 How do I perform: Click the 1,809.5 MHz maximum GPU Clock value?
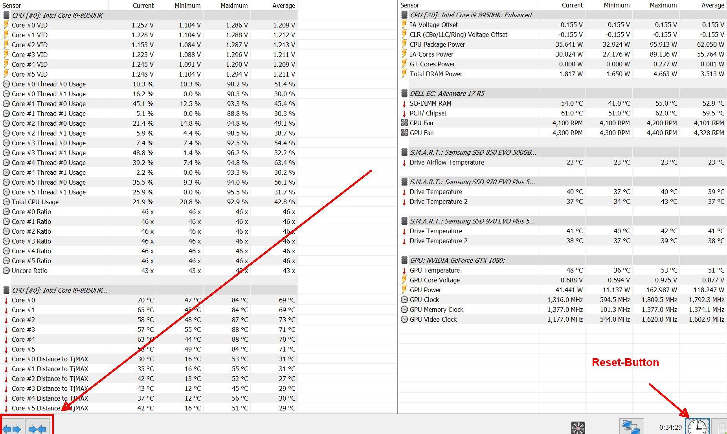click(x=659, y=300)
